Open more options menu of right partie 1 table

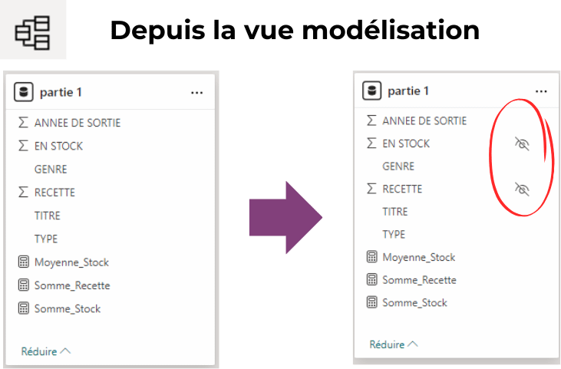click(542, 91)
